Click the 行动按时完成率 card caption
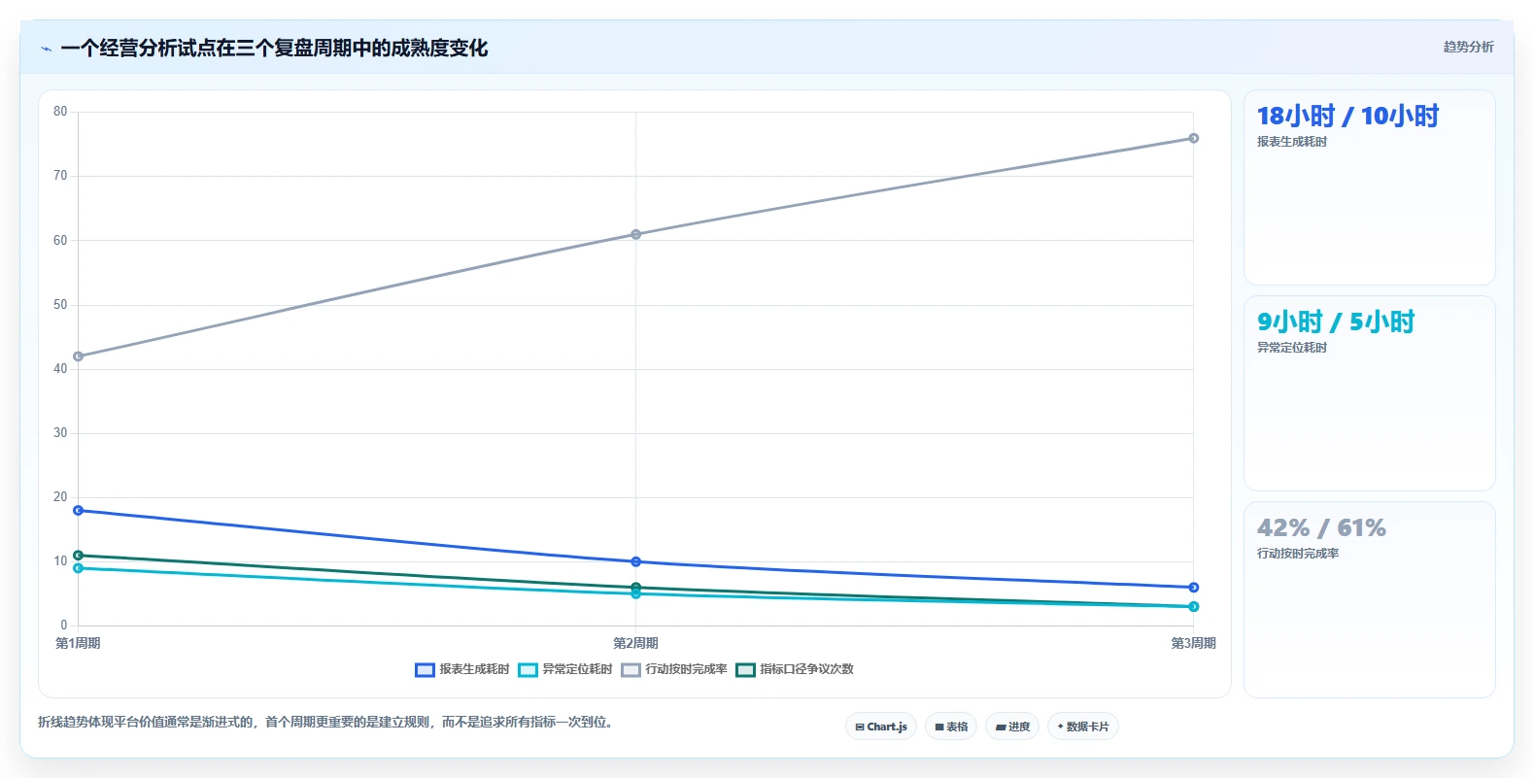1534x778 pixels. click(x=1298, y=554)
